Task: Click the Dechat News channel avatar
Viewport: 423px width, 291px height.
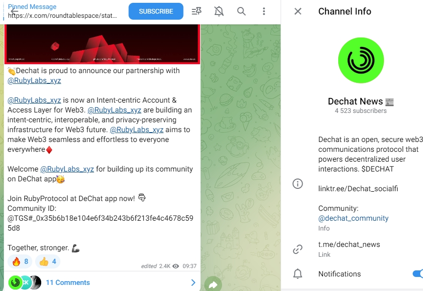Action: pyautogui.click(x=361, y=60)
